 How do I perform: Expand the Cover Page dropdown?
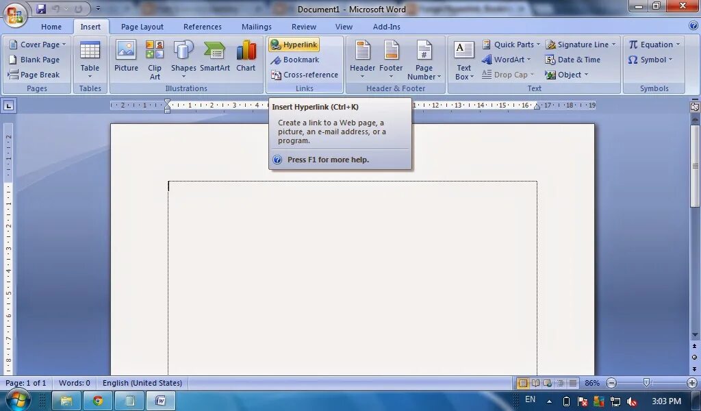coord(38,45)
